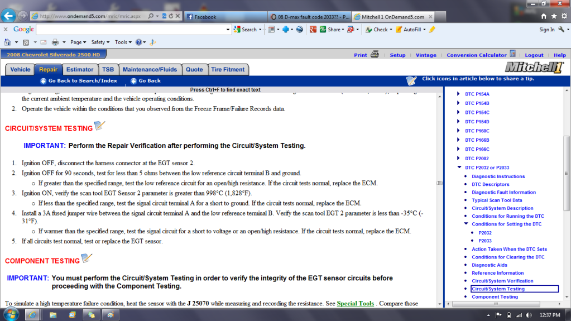
Task: Click the Go Back button
Action: [145, 81]
